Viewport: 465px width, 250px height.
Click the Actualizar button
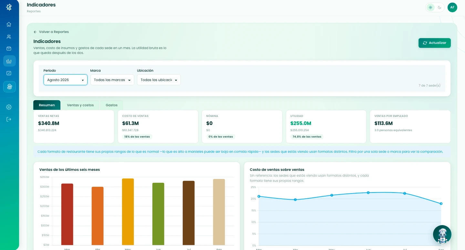click(x=435, y=43)
